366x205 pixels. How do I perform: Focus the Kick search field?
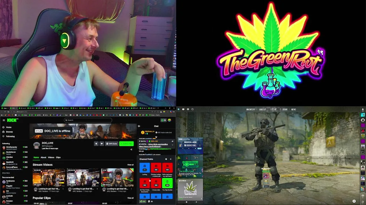(x=88, y=120)
